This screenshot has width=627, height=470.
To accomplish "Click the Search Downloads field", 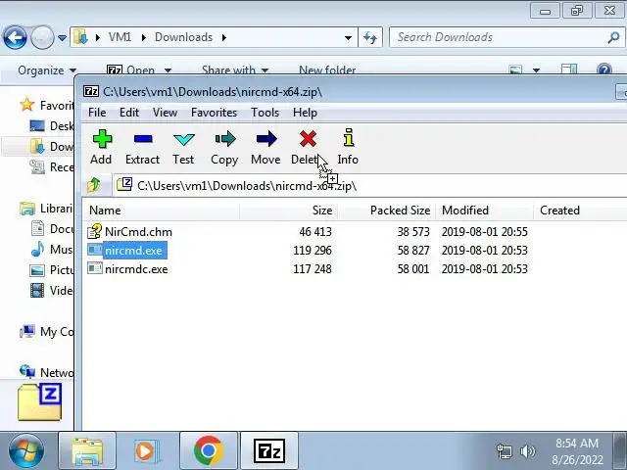I will 507,37.
